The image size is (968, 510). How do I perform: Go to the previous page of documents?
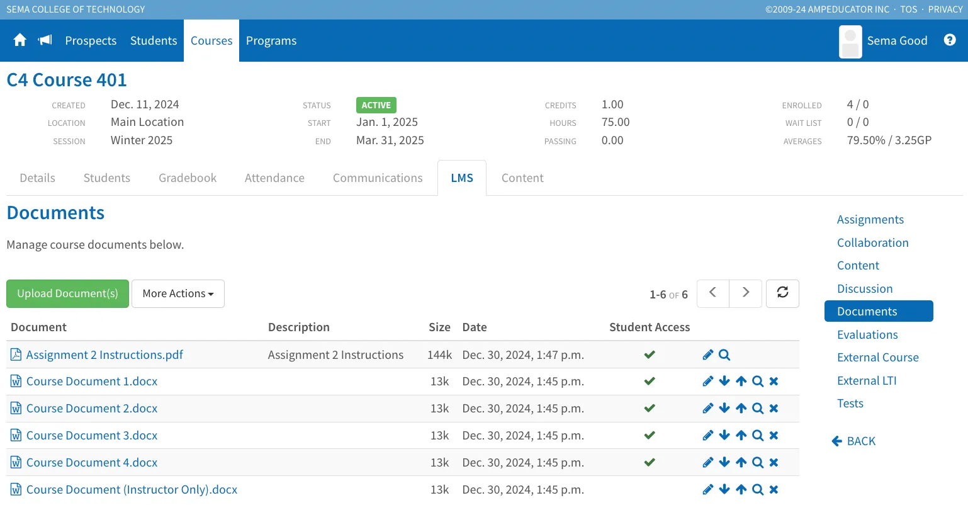[713, 293]
